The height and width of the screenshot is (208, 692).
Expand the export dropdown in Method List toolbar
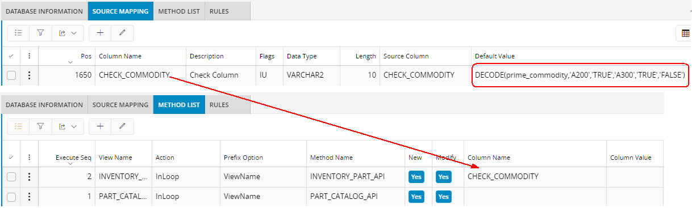click(68, 126)
